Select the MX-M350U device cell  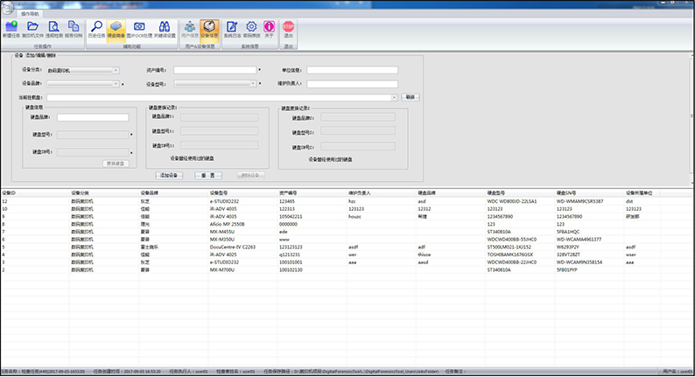tap(222, 239)
